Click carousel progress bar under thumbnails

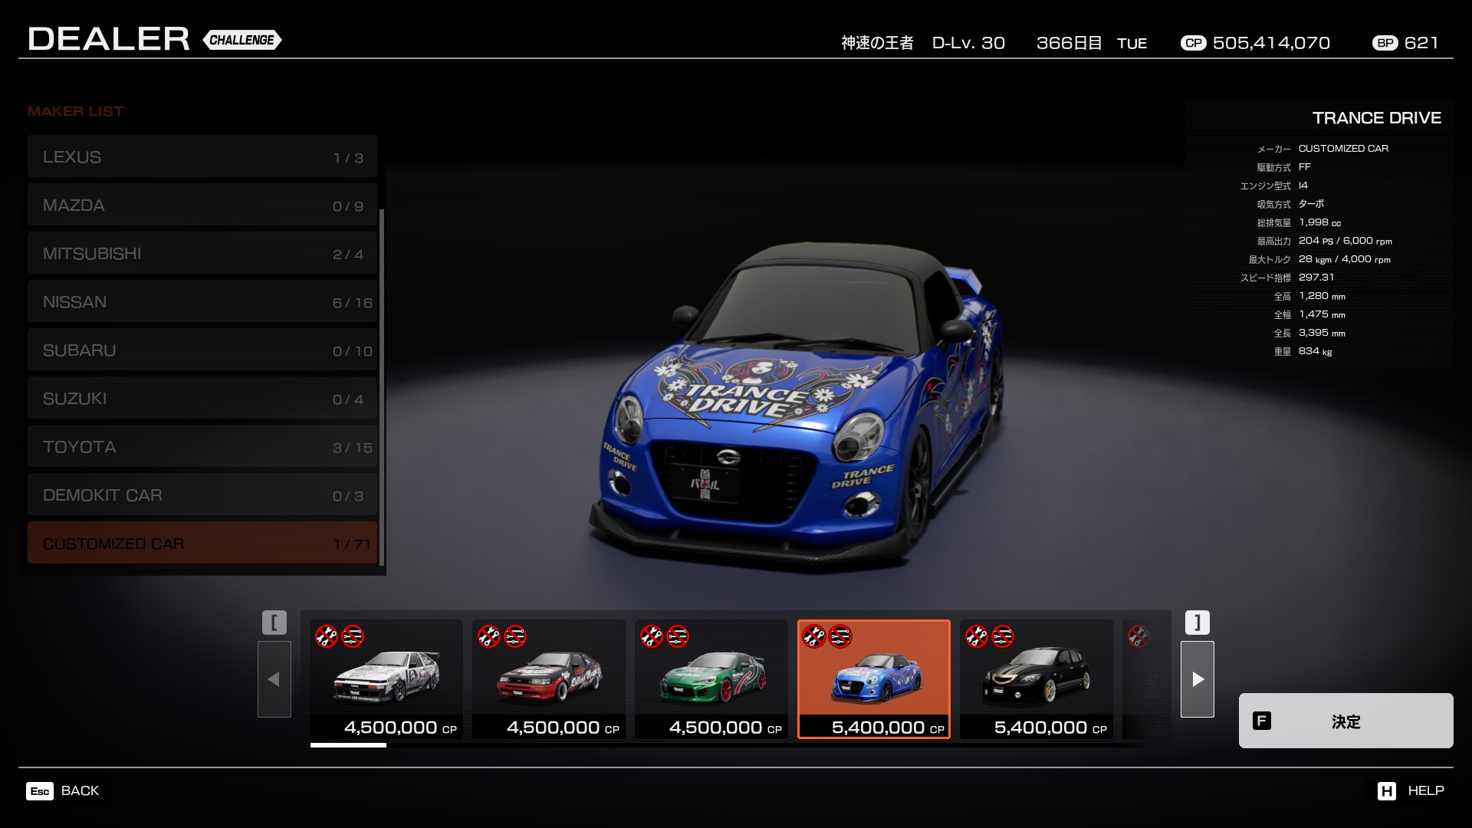click(x=348, y=744)
